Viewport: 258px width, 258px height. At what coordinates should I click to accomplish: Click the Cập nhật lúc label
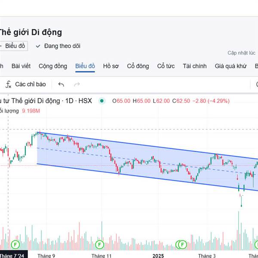pyautogui.click(x=241, y=53)
